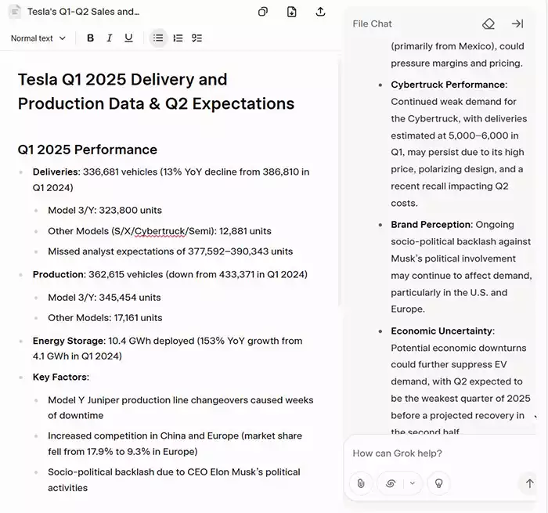548x513 pixels.
Task: Click the copy document icon
Action: coord(263,12)
